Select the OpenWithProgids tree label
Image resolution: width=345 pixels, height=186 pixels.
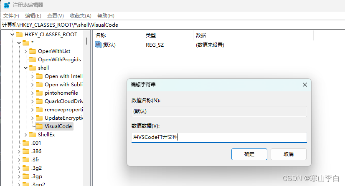[x=59, y=60]
